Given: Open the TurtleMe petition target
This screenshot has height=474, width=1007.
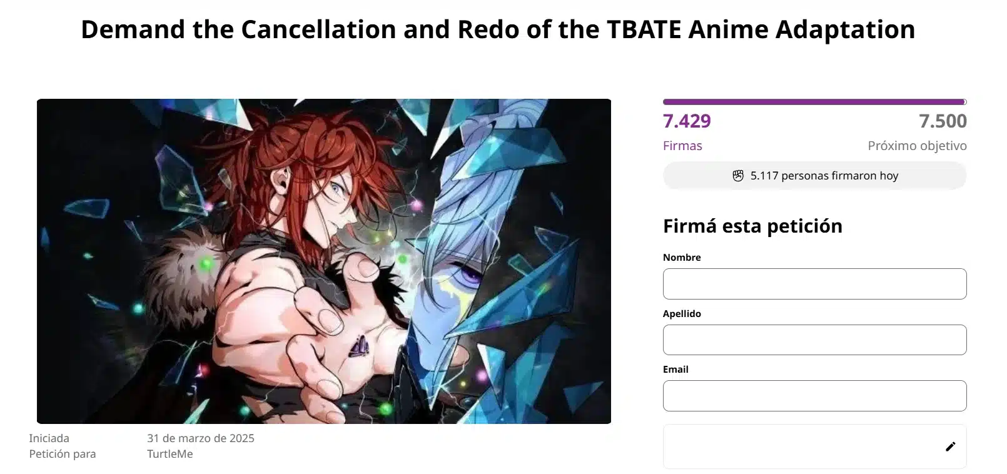Looking at the screenshot, I should (170, 454).
